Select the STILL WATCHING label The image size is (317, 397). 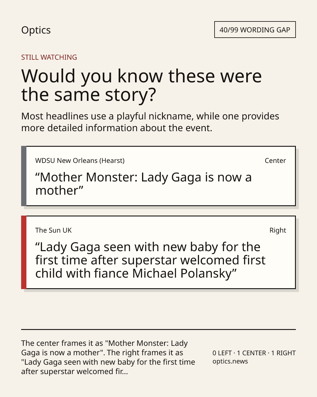pos(49,57)
